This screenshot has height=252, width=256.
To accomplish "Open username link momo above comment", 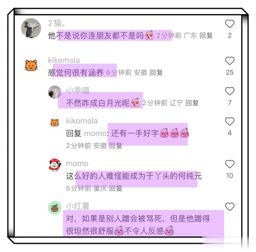I will pyautogui.click(x=77, y=163).
